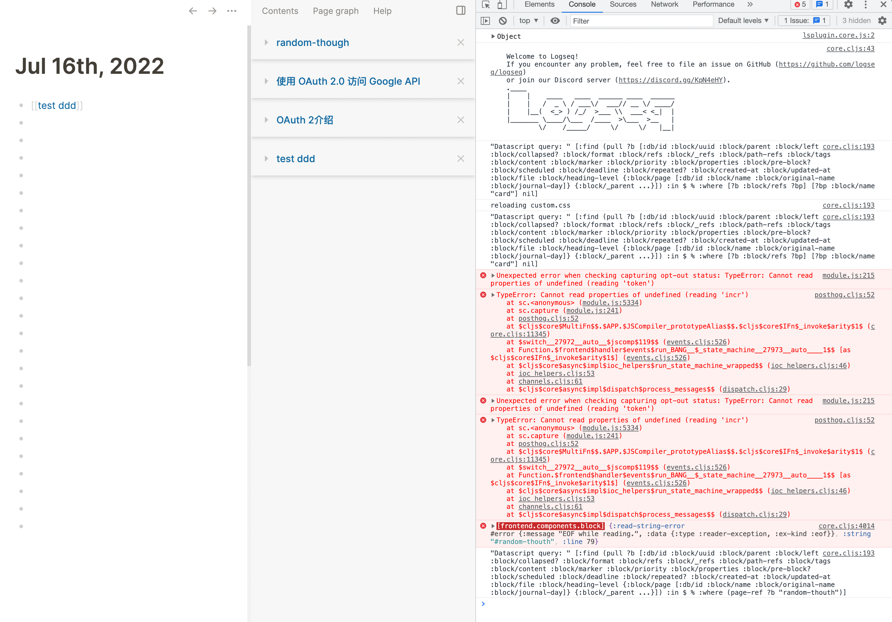This screenshot has height=622, width=892.
Task: Switch to the Sources tab
Action: pyautogui.click(x=623, y=4)
